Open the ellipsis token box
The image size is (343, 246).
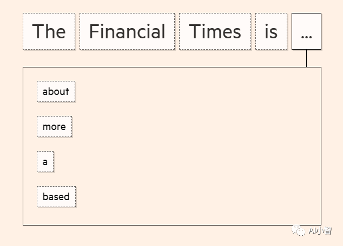[306, 31]
